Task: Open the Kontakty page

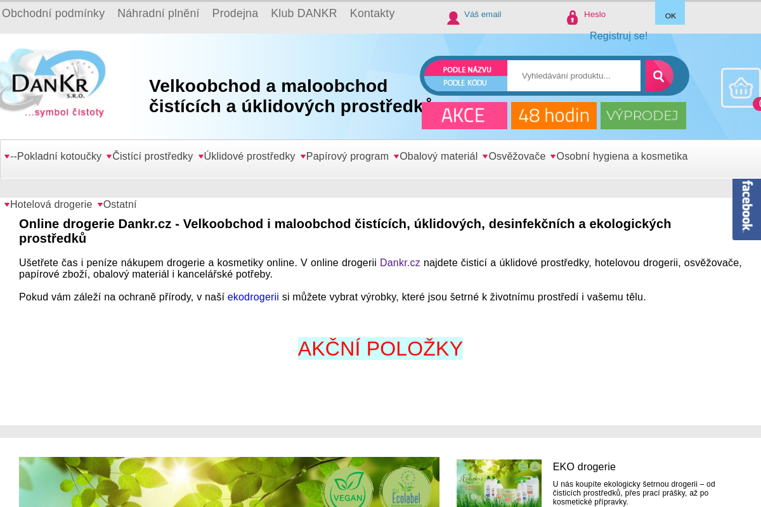Action: click(x=372, y=13)
